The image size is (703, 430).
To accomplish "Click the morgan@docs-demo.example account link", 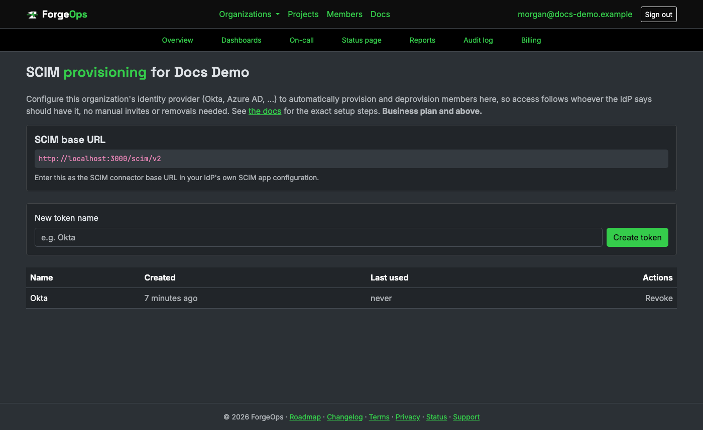I will tap(575, 14).
